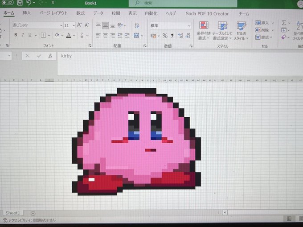Open the fill color dropdown arrow
The width and height of the screenshot is (303, 227).
pyautogui.click(x=62, y=35)
